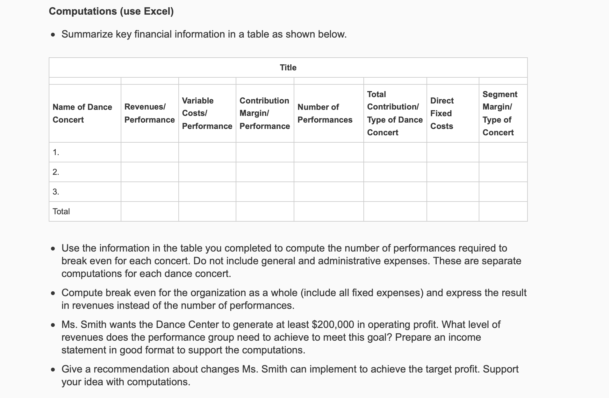609x398 pixels.
Task: Click row 3 name cell
Action: point(85,192)
